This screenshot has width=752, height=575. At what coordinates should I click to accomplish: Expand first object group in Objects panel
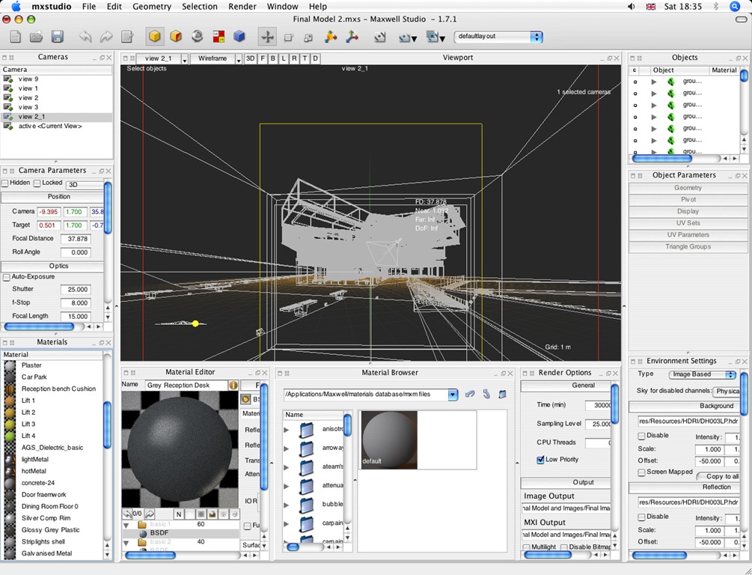click(654, 82)
